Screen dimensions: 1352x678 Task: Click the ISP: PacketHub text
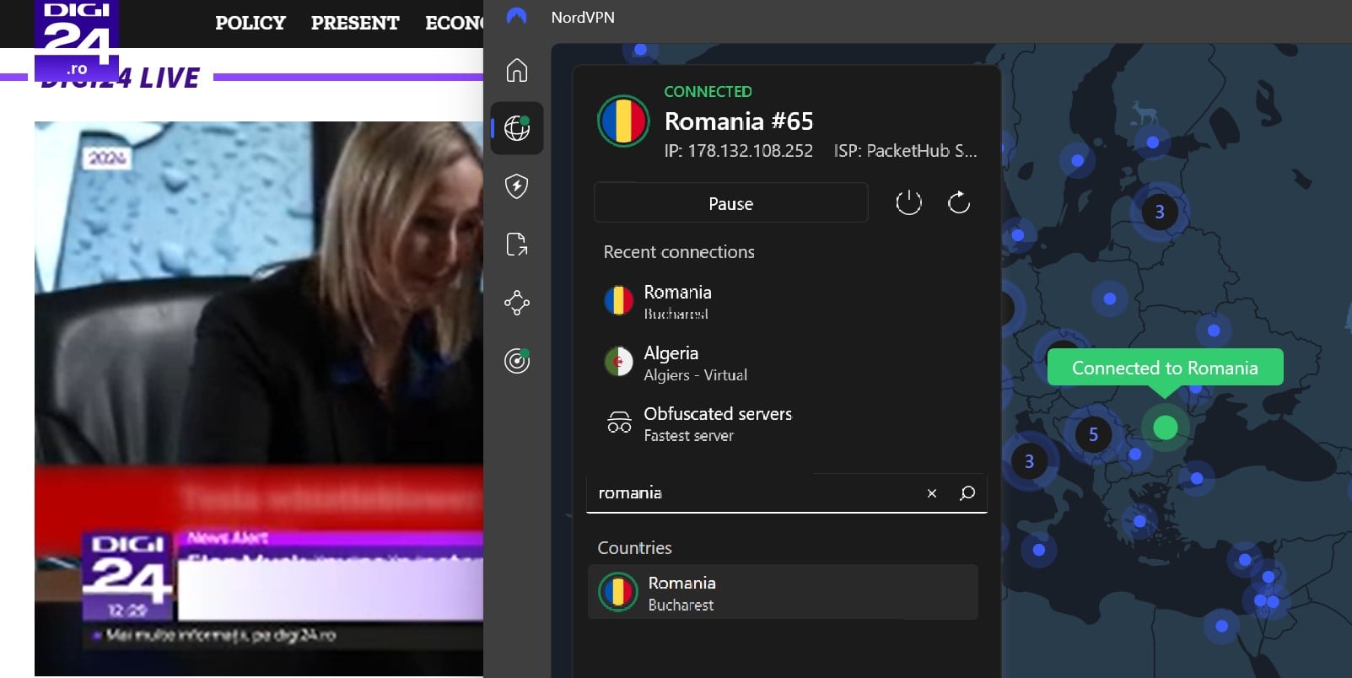click(x=906, y=151)
